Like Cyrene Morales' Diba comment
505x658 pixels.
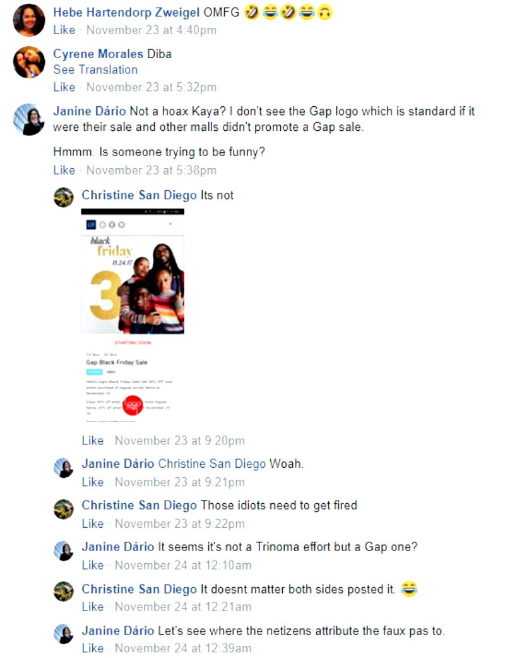coord(64,87)
